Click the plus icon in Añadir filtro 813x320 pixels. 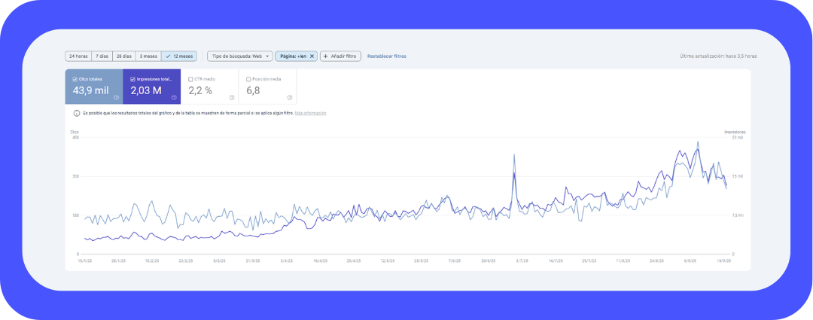tap(325, 56)
